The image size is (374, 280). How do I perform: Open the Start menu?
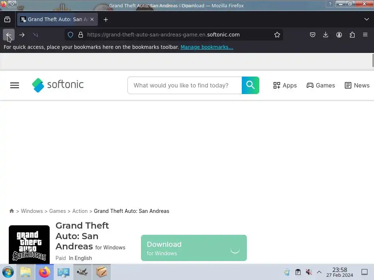point(8,272)
